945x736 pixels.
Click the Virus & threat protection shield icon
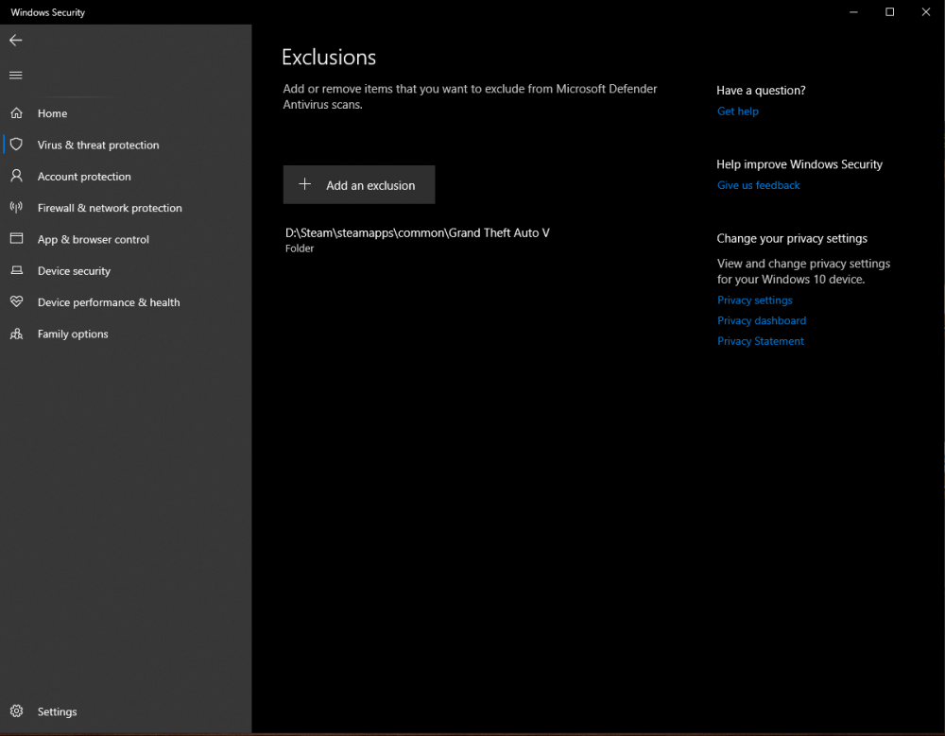pyautogui.click(x=16, y=145)
